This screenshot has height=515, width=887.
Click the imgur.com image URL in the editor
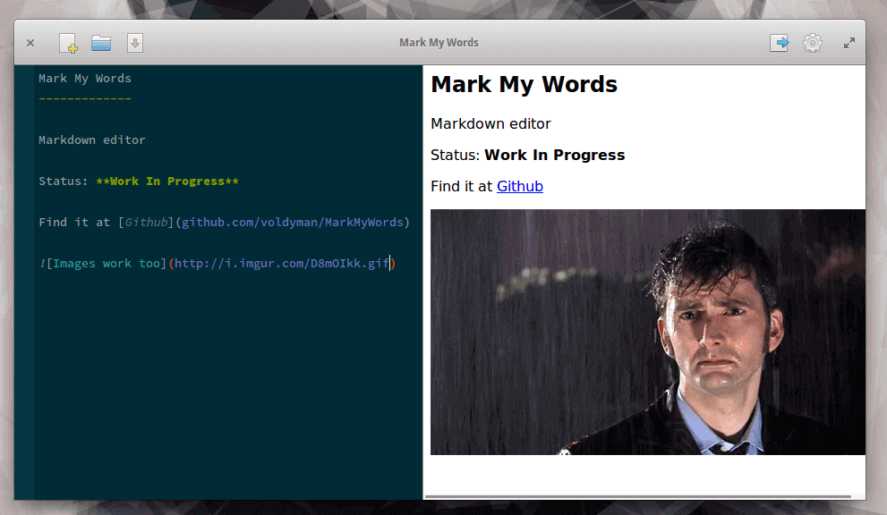tap(281, 264)
